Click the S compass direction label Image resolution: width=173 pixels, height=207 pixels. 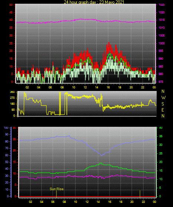[163, 104]
